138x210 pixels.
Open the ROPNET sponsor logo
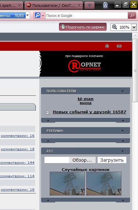click(x=85, y=66)
